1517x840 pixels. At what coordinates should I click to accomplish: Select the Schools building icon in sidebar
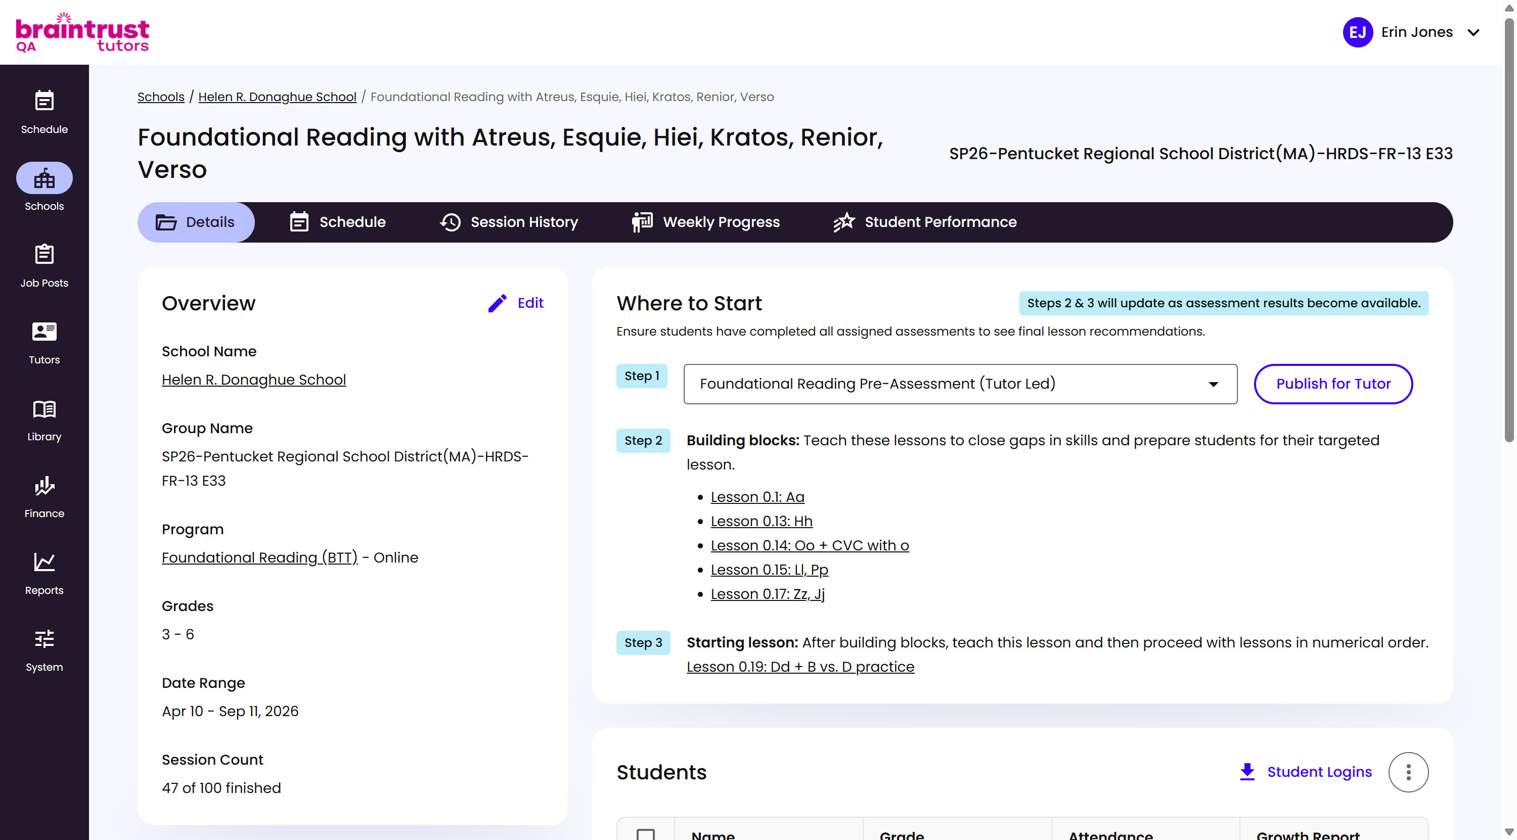44,178
